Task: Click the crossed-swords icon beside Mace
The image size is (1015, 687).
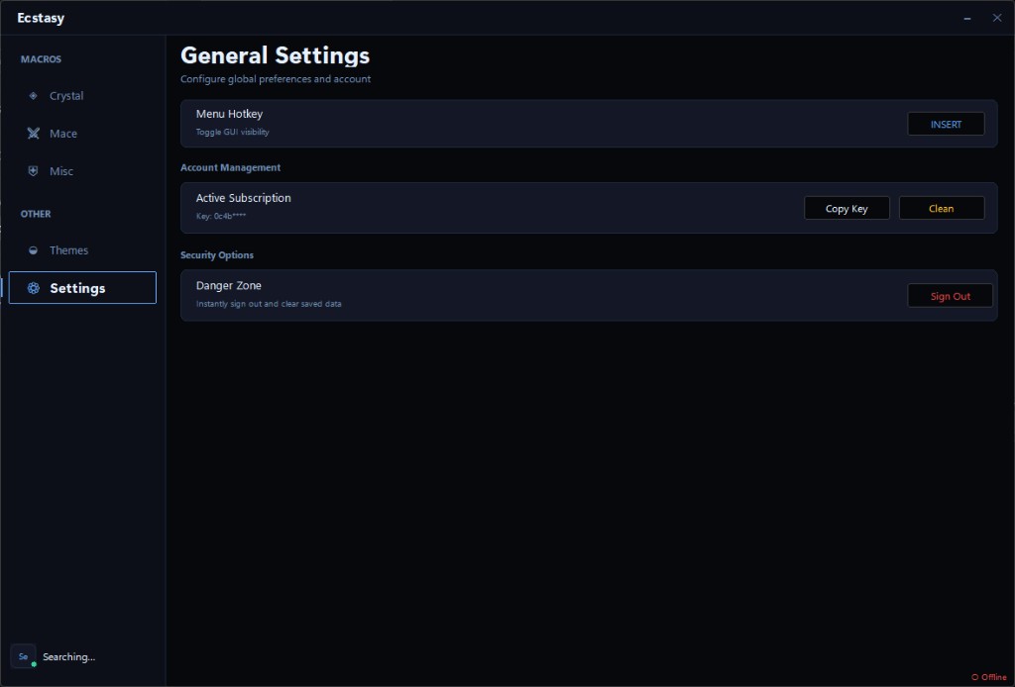Action: click(x=33, y=133)
